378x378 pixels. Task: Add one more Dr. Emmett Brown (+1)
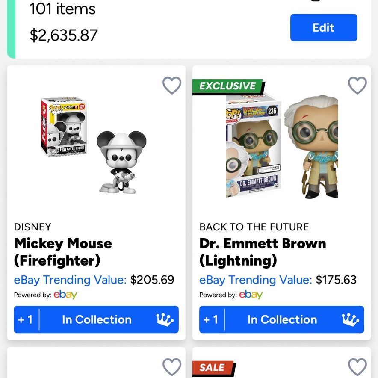[x=211, y=319]
